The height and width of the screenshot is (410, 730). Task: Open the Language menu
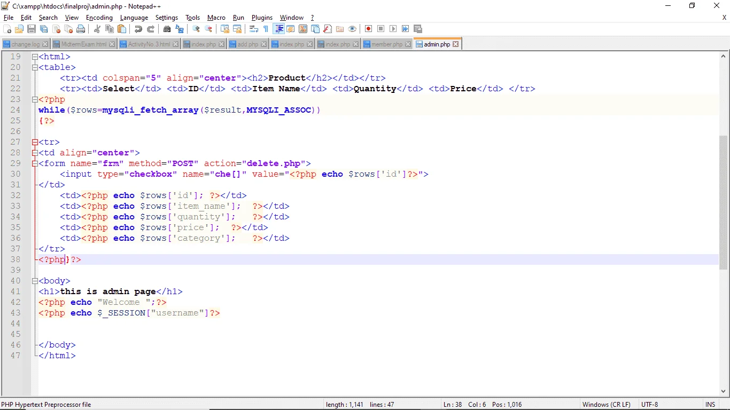(134, 18)
